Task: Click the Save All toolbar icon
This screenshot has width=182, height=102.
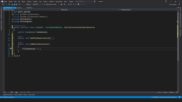Action: point(16,5)
